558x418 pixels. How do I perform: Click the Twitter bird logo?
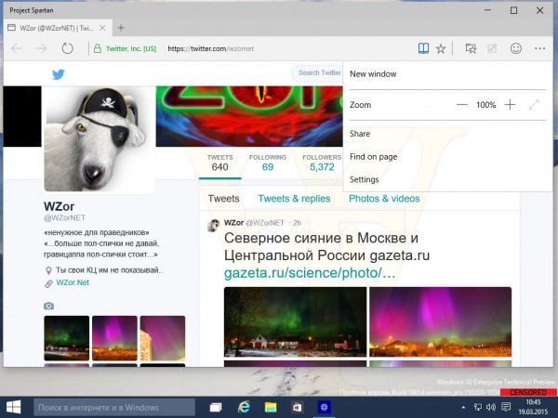[58, 74]
